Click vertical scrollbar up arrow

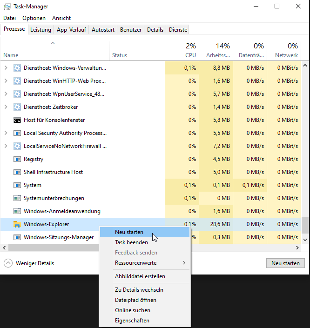305,66
